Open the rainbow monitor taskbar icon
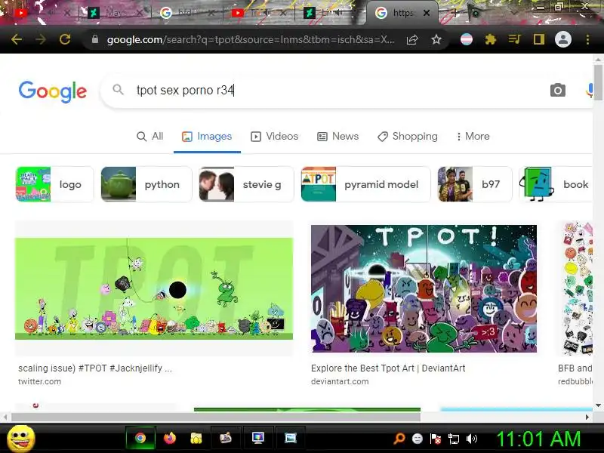 point(257,438)
